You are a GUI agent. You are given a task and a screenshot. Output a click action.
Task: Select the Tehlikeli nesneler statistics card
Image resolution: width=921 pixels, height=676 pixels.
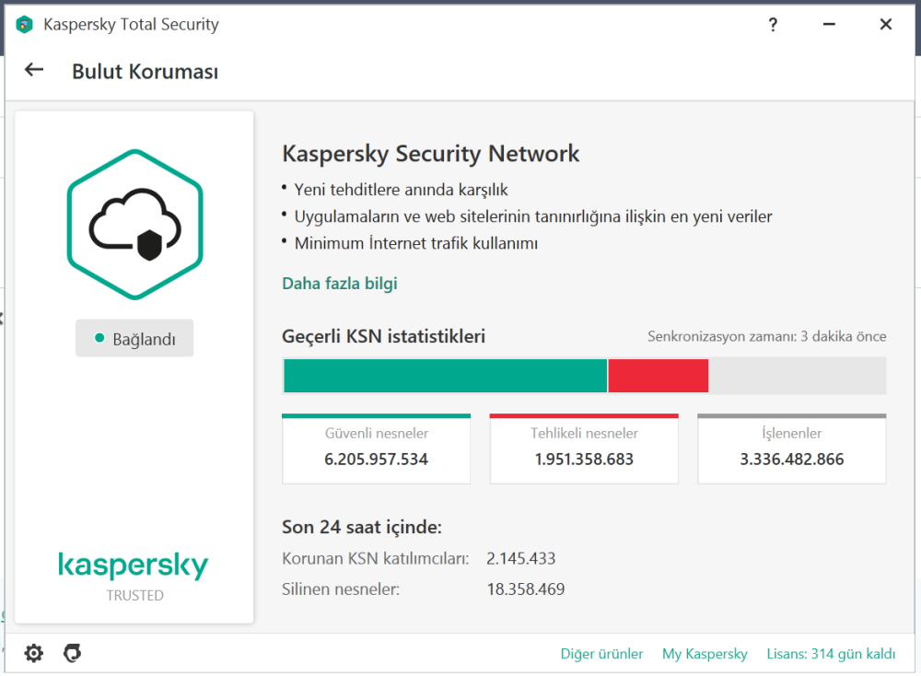coord(584,449)
